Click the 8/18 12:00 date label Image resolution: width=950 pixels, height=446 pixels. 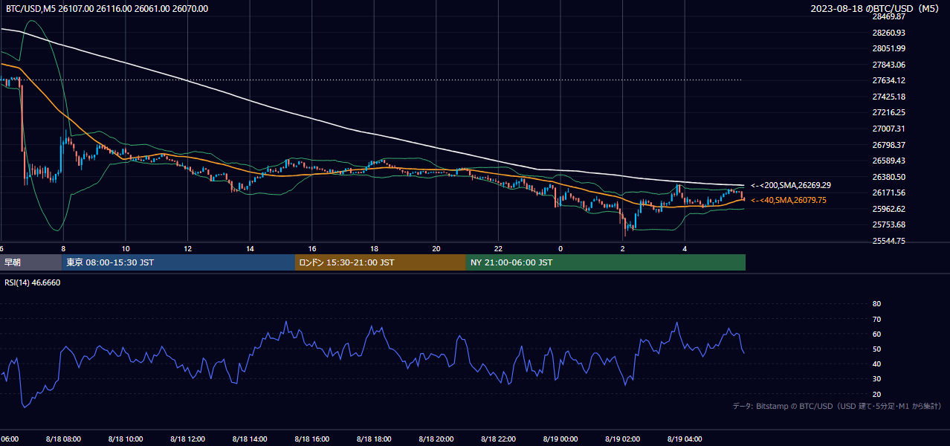188,439
